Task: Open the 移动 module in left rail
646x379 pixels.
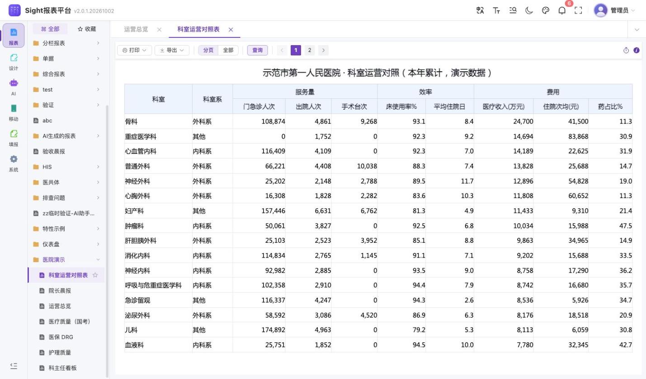Action: click(x=14, y=112)
